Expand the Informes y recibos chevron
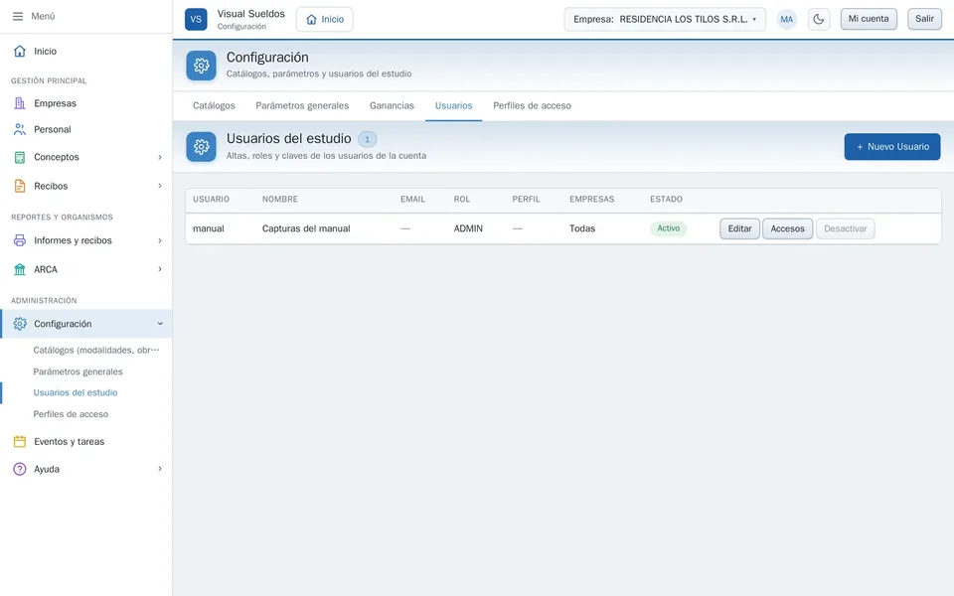954x596 pixels. click(x=160, y=240)
